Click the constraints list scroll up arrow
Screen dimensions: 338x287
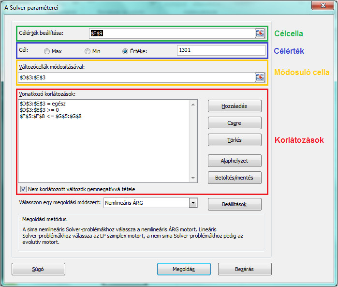pos(193,105)
